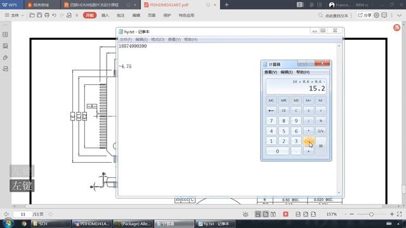Open Calculator 查看(V) menu
The width and height of the screenshot is (406, 228).
click(x=271, y=72)
